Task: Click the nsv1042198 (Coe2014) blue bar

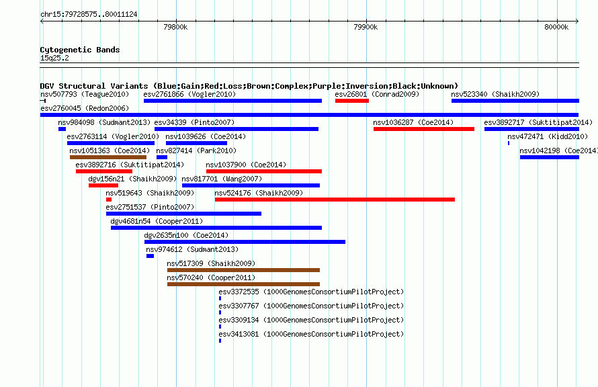Action: (550, 157)
